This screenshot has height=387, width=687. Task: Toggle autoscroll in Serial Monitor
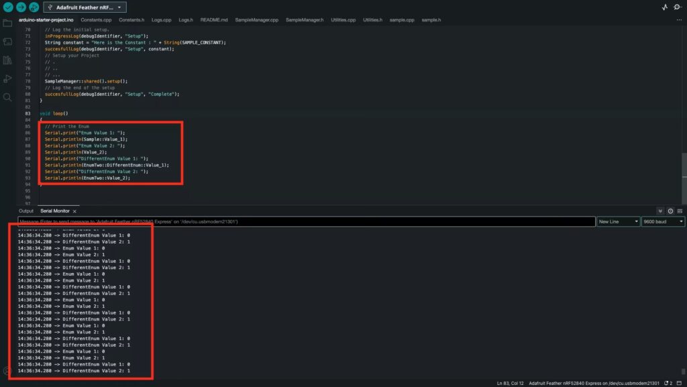[x=660, y=211]
